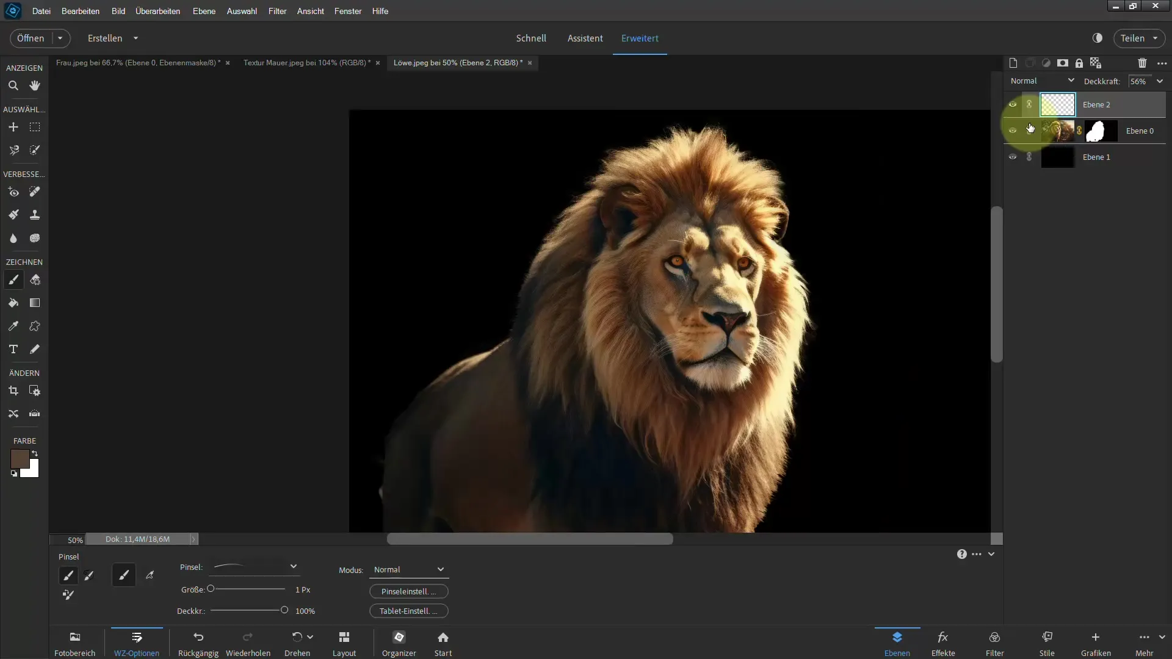Select the Red Eye Removal tool
Screen dimensions: 1172x659
[x=13, y=192]
